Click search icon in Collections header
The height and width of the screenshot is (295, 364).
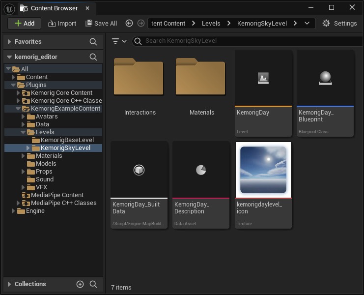pyautogui.click(x=93, y=284)
